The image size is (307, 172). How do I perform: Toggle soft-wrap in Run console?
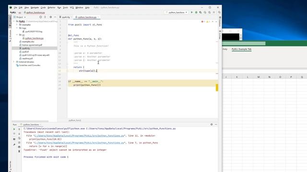pyautogui.click(x=19, y=138)
